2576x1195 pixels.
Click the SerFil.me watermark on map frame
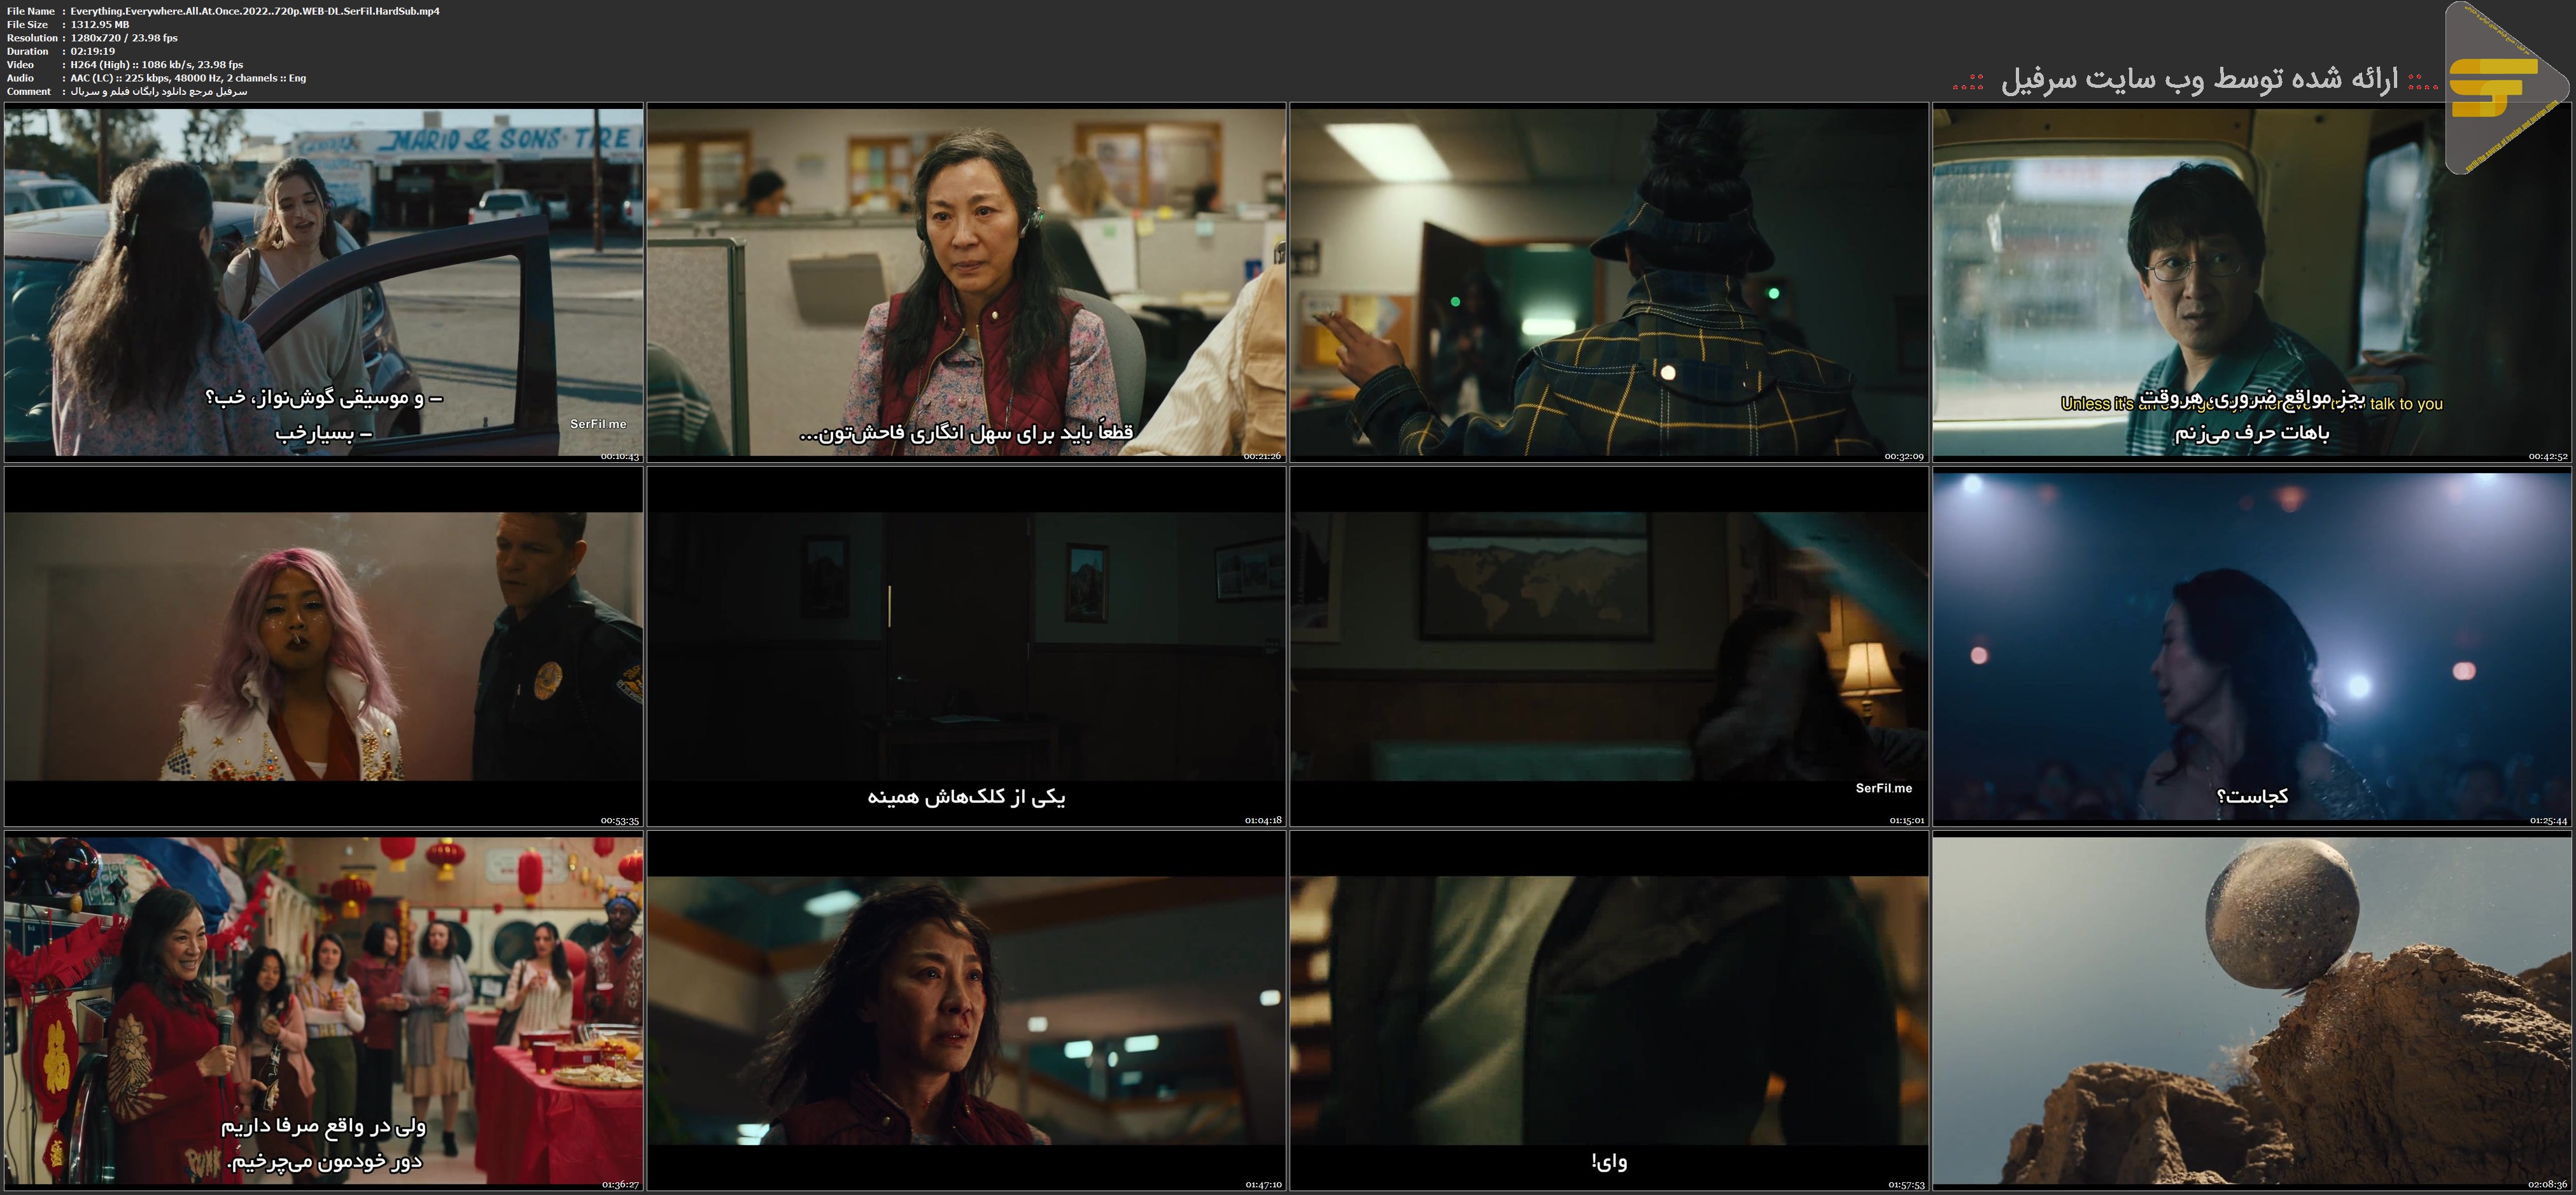point(1883,788)
